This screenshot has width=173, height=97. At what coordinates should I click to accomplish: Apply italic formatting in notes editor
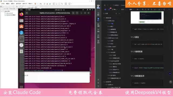pos(145,9)
